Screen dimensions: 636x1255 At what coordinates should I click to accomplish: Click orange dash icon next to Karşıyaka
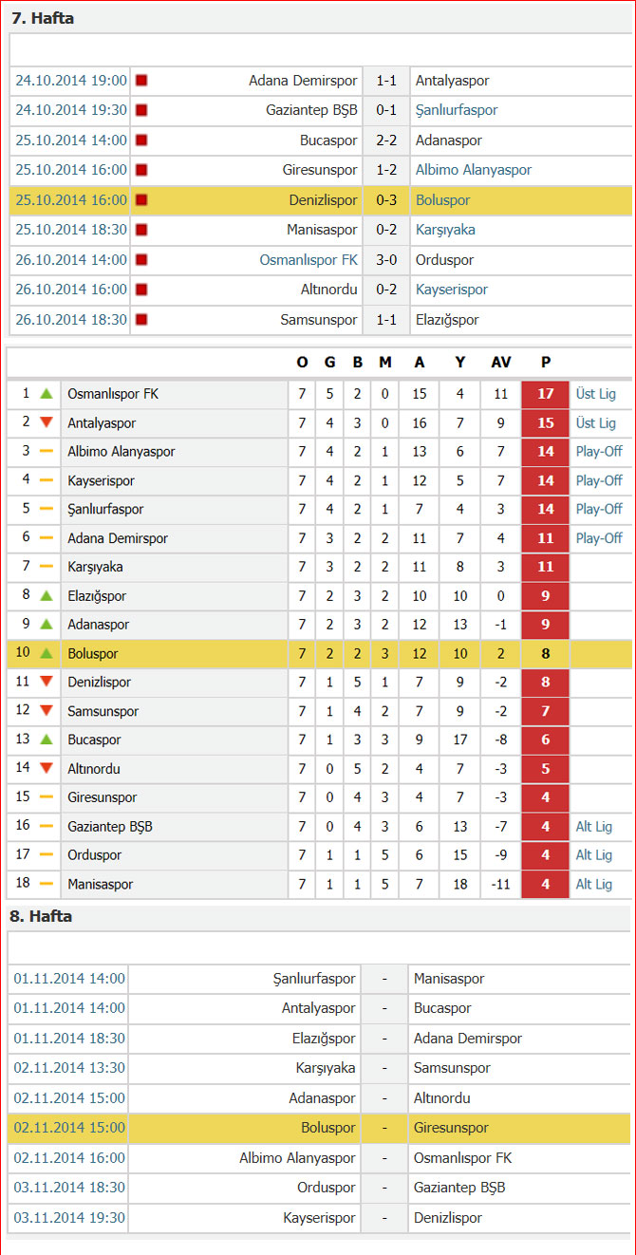click(x=46, y=567)
